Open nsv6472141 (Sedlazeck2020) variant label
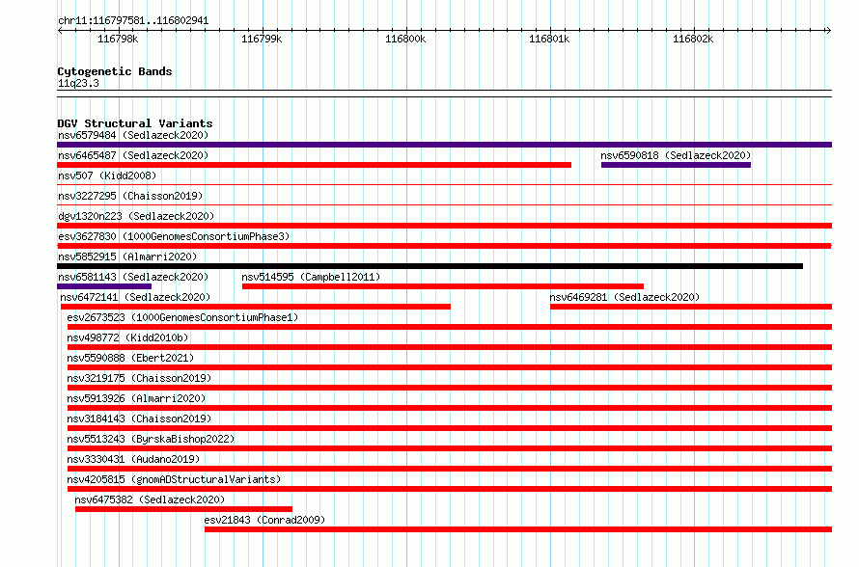The image size is (859, 567). [135, 297]
